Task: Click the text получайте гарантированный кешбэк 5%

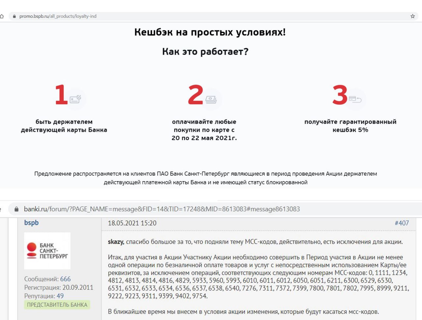Action: click(350, 126)
